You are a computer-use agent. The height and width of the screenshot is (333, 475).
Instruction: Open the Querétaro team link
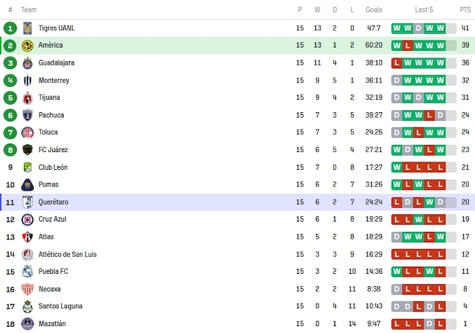click(x=53, y=202)
